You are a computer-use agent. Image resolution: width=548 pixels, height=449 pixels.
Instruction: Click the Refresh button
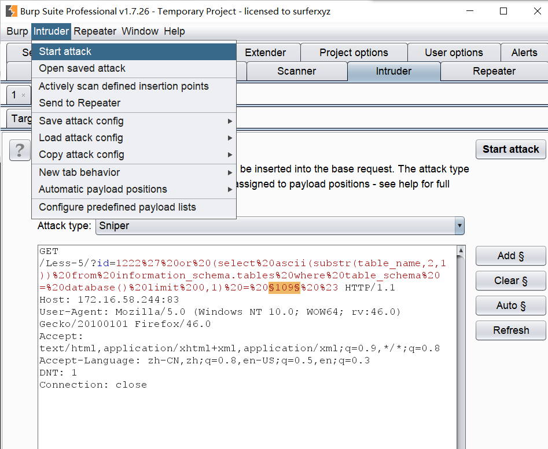tap(510, 330)
